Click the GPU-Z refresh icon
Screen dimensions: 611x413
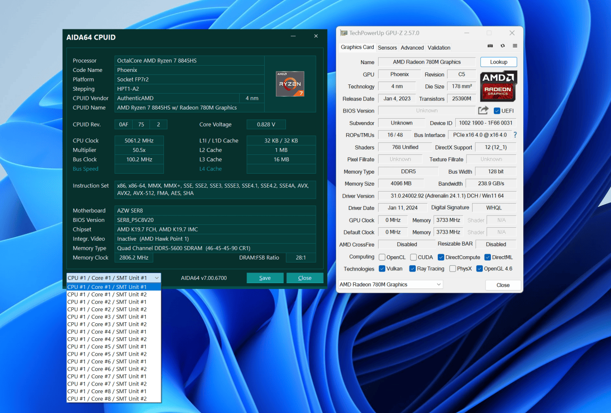(x=502, y=46)
